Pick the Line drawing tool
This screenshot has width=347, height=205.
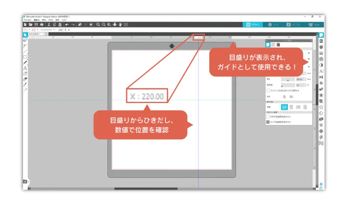tap(25, 51)
